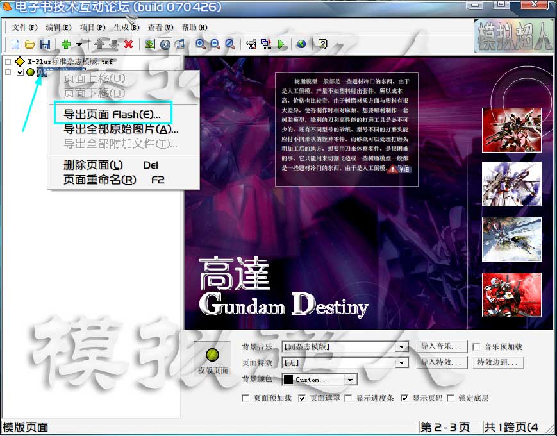This screenshot has width=557, height=436.
Task: Choose 导出全部原始图片(A)... from context menu
Action: [x=121, y=129]
